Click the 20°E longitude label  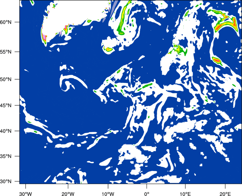225,194
